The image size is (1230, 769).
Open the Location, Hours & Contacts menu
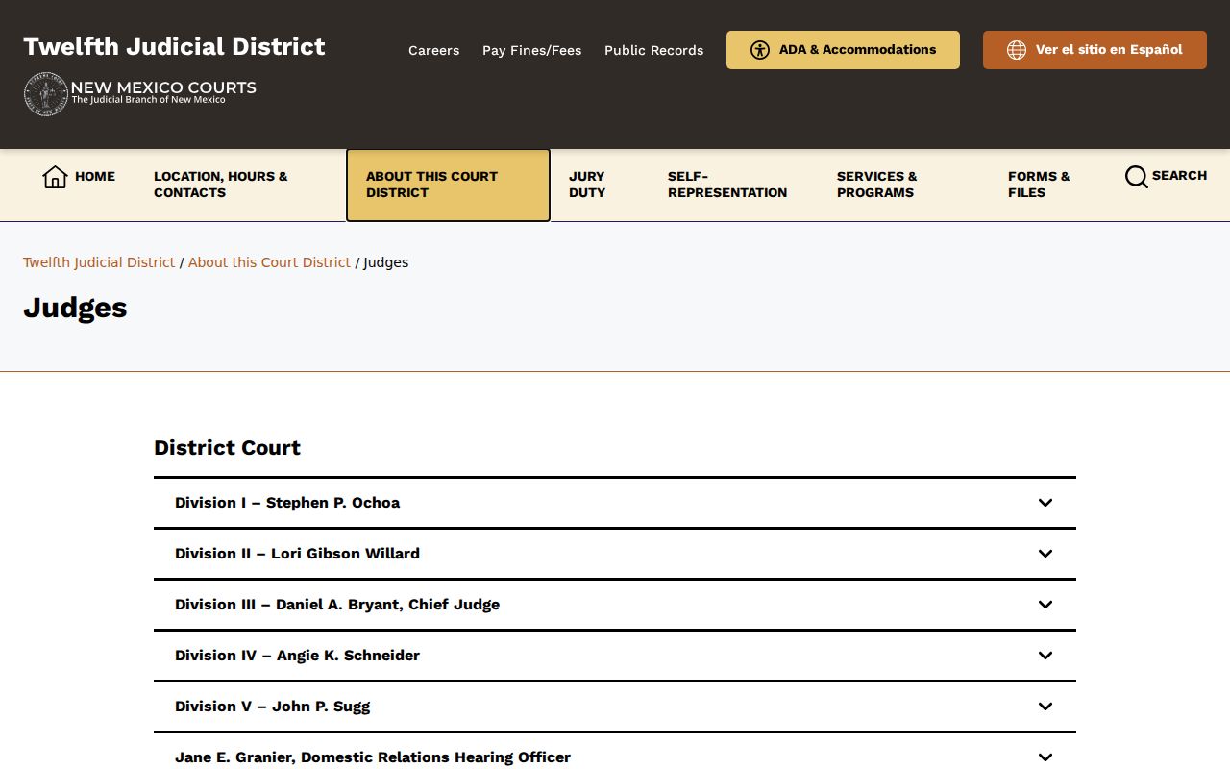point(221,185)
